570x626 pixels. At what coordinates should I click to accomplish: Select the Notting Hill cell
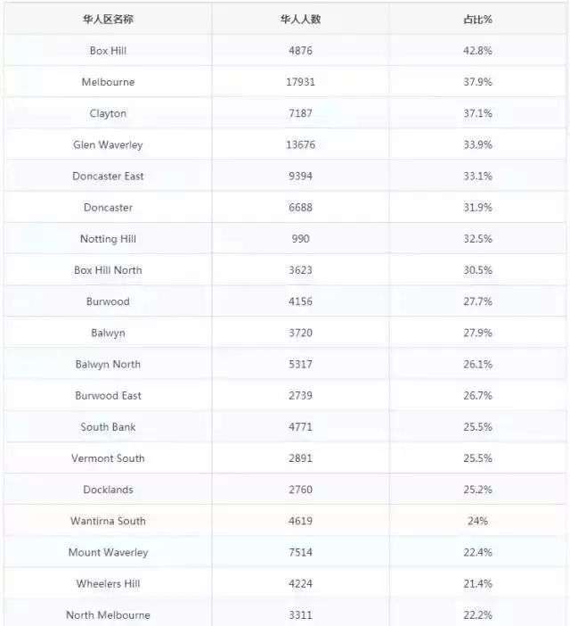click(x=108, y=239)
